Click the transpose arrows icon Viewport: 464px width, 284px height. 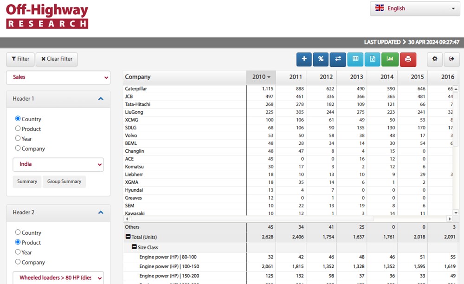(337, 59)
